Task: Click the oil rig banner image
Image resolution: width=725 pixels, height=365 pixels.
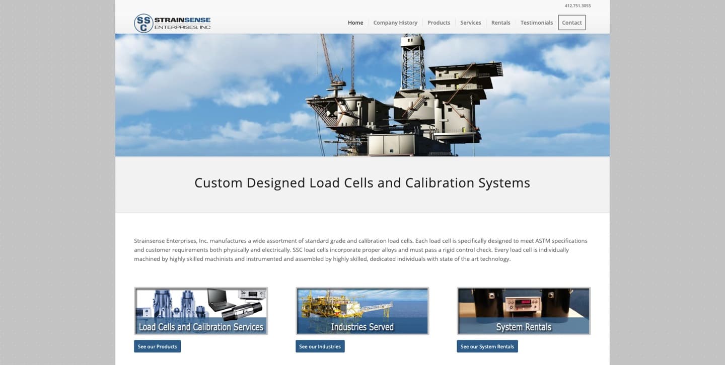Action: coord(362,95)
